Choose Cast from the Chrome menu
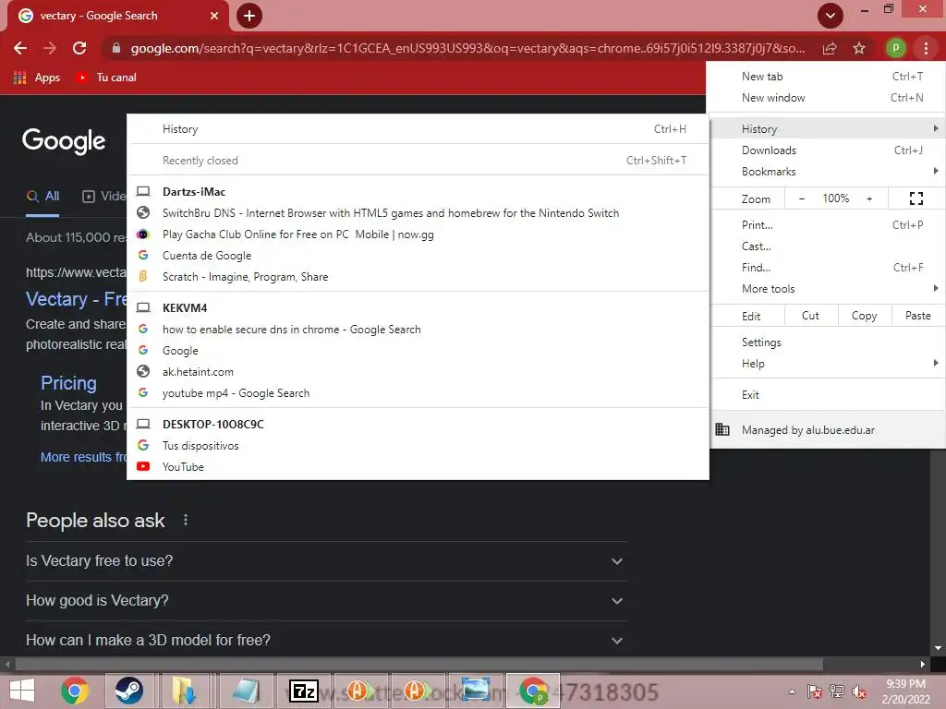This screenshot has height=709, width=946. 828,246
